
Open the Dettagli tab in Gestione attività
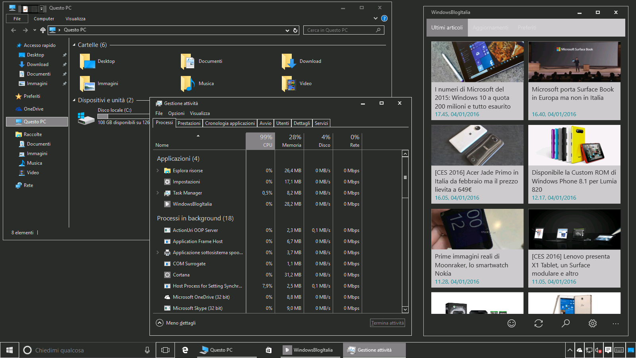click(302, 123)
